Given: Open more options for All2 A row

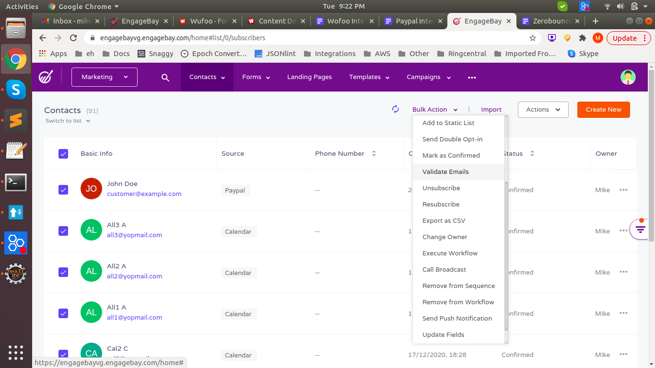Looking at the screenshot, I should (x=623, y=272).
